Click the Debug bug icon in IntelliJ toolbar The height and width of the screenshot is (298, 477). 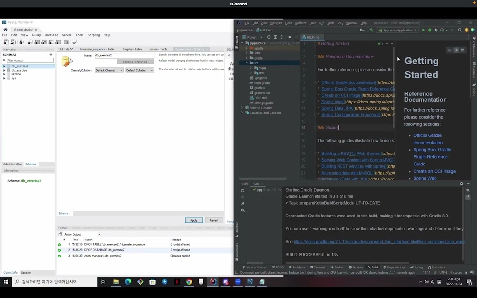(x=429, y=30)
